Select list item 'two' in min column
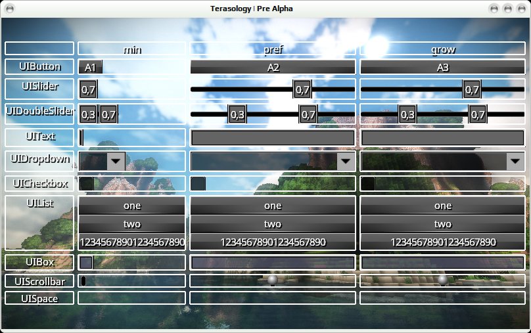Image resolution: width=531 pixels, height=333 pixels. (131, 224)
